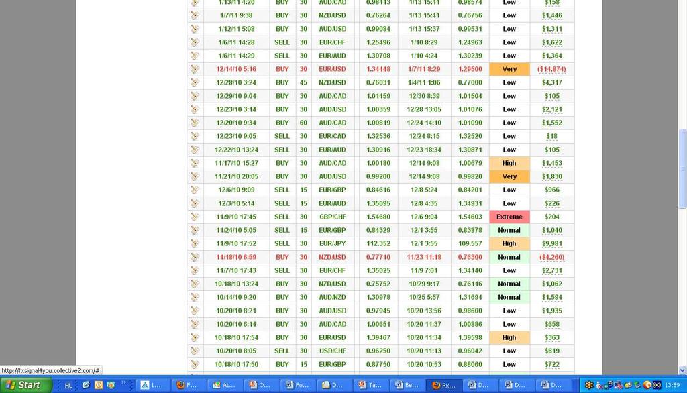Open the $1,446 profit link
The width and height of the screenshot is (687, 393).
click(x=552, y=16)
